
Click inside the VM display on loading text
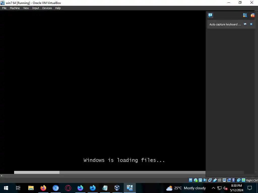coord(124,160)
